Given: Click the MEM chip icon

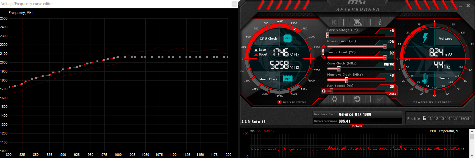Looking at the screenshot, I should pyautogui.click(x=288, y=79).
